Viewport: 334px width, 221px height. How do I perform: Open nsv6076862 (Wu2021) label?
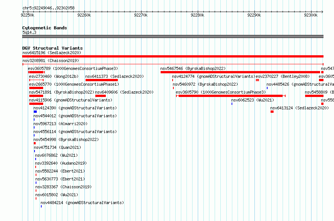[x=56, y=155]
